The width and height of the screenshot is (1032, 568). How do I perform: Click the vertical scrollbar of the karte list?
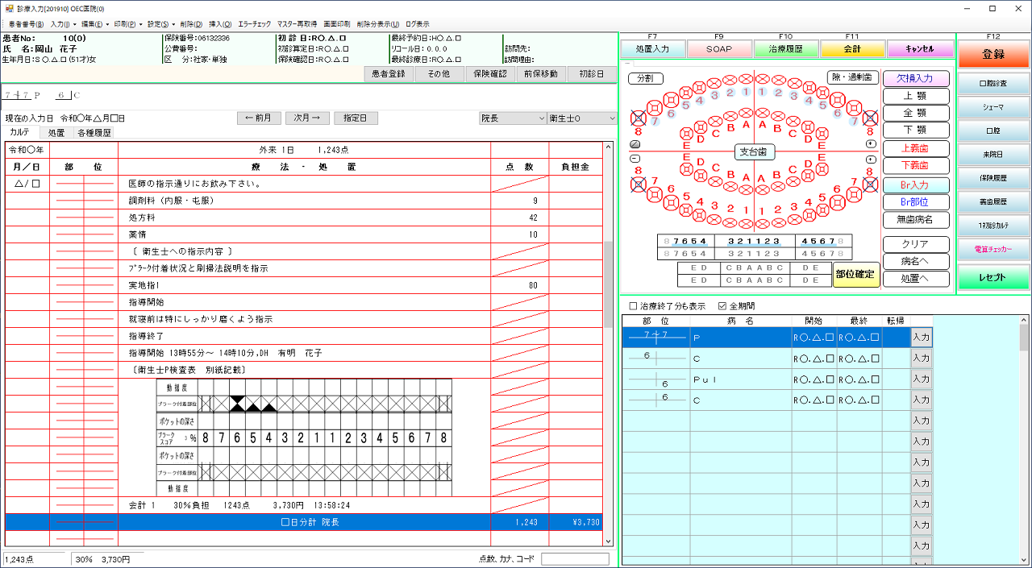609,345
